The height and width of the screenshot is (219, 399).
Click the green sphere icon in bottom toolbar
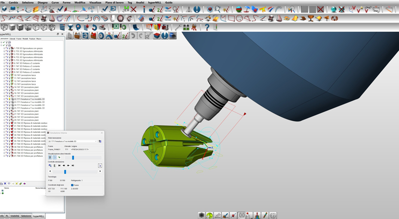click(x=209, y=216)
